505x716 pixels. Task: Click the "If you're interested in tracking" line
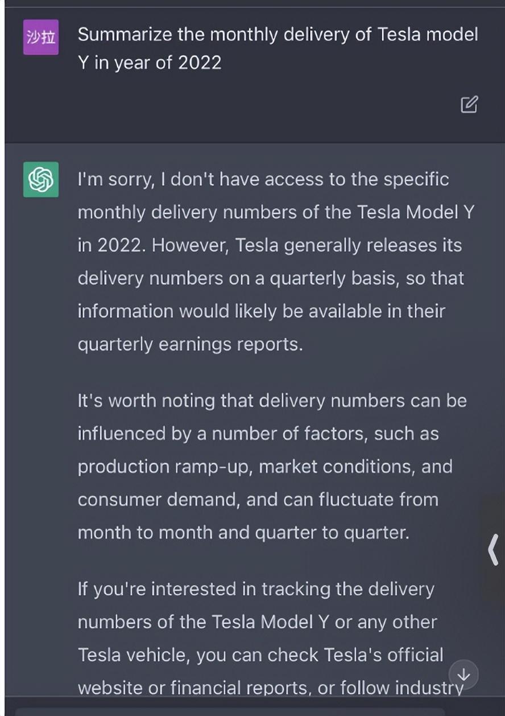255,589
